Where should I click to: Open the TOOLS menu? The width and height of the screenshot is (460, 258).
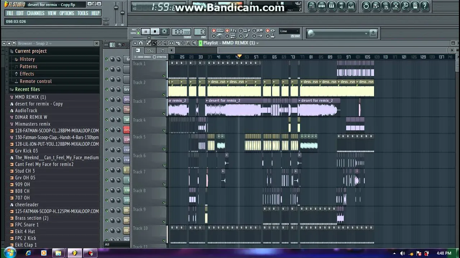[x=83, y=13]
